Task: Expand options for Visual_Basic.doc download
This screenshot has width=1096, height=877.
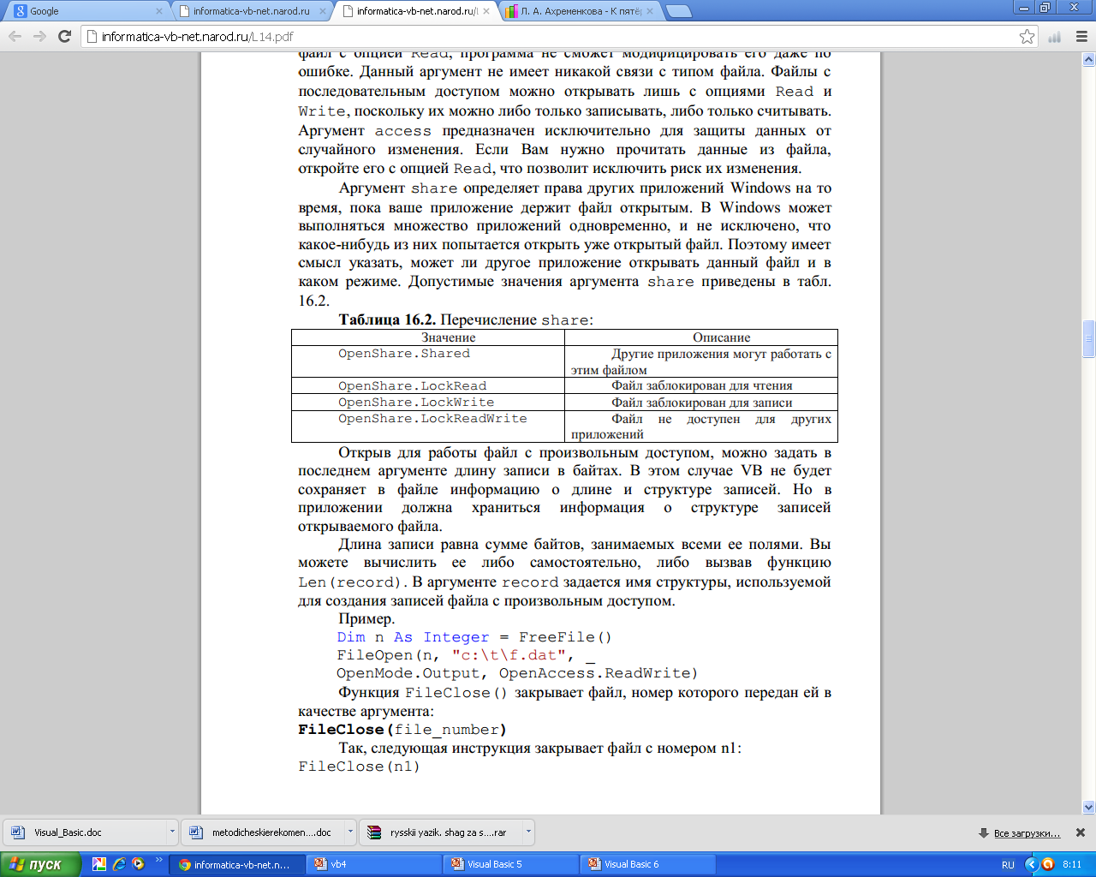Action: (x=172, y=832)
